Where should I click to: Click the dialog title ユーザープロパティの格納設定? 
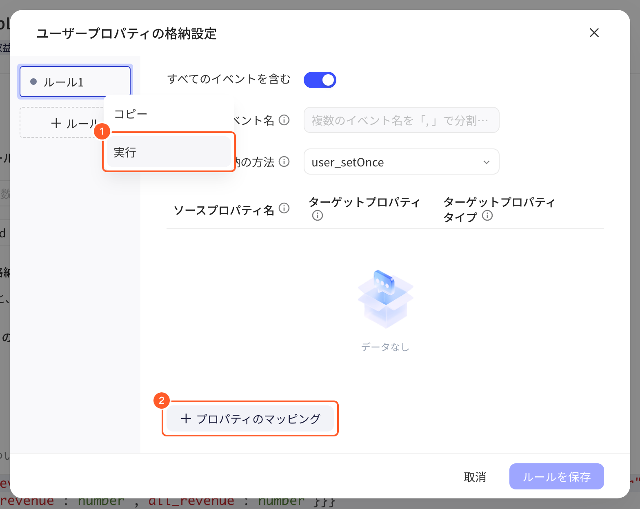[127, 33]
